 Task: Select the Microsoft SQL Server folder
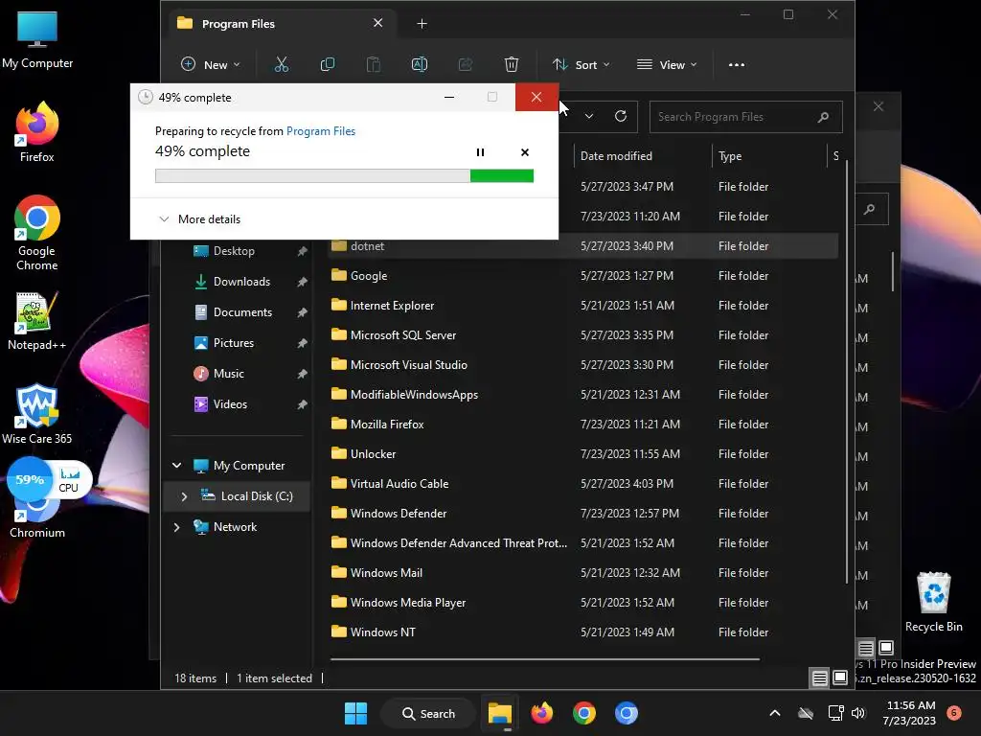click(x=583, y=334)
